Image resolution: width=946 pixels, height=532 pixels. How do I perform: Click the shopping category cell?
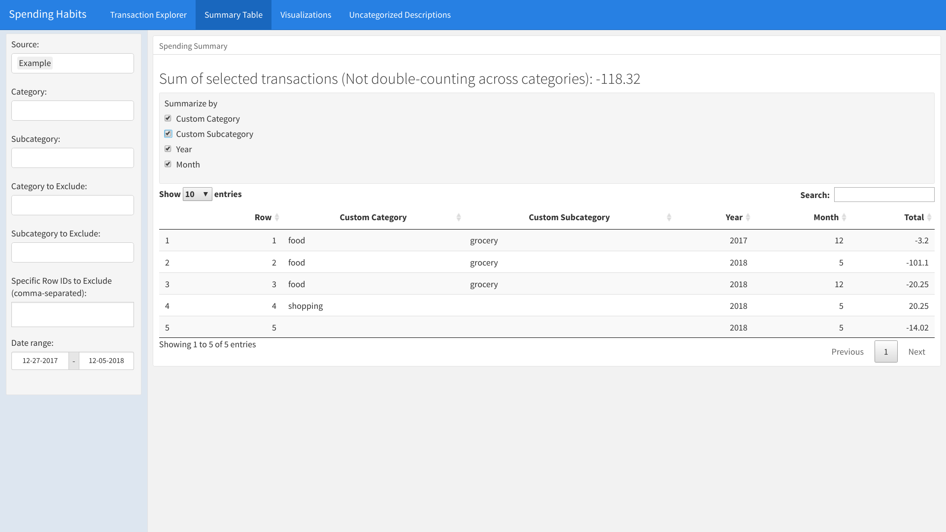pyautogui.click(x=305, y=306)
